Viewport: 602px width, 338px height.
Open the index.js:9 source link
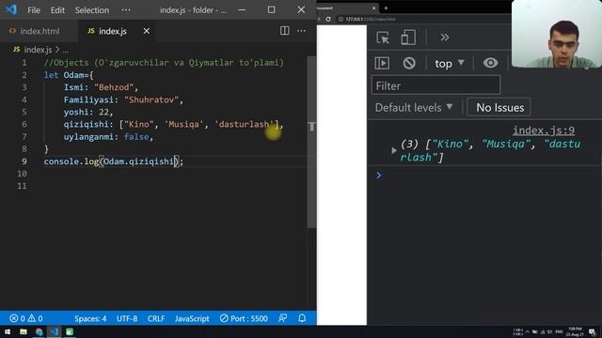[x=544, y=131]
